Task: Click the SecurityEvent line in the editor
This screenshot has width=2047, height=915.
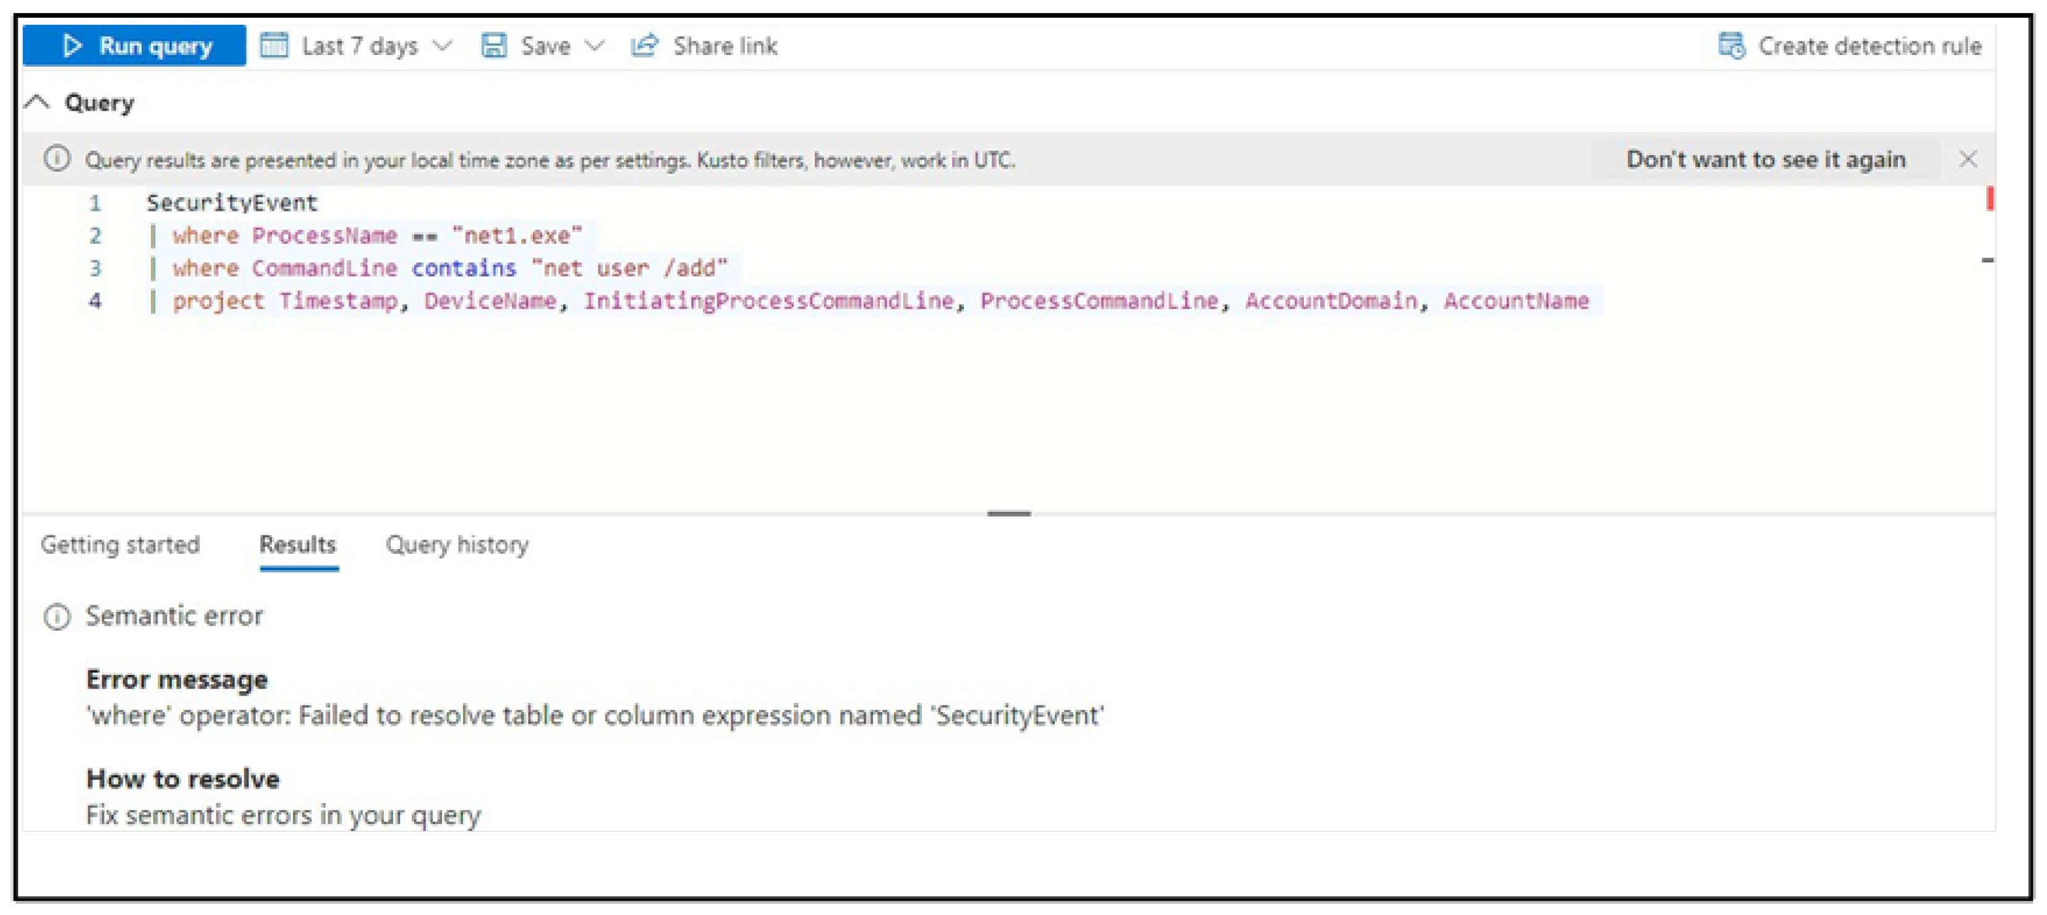Action: (x=232, y=203)
